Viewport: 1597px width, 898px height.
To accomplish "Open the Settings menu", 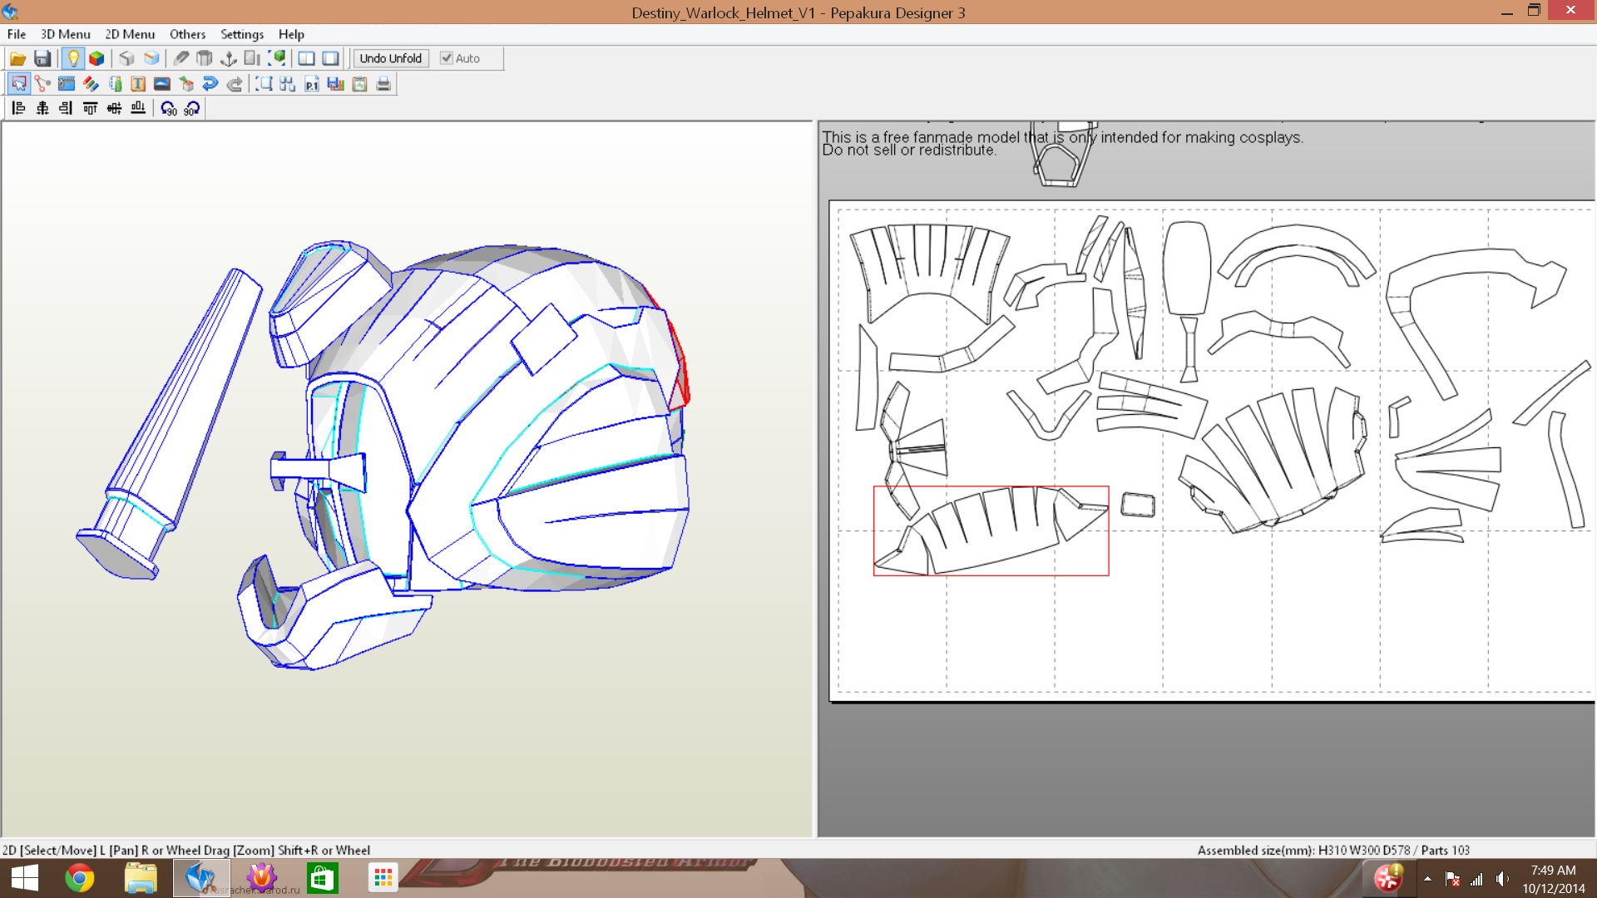I will click(242, 34).
